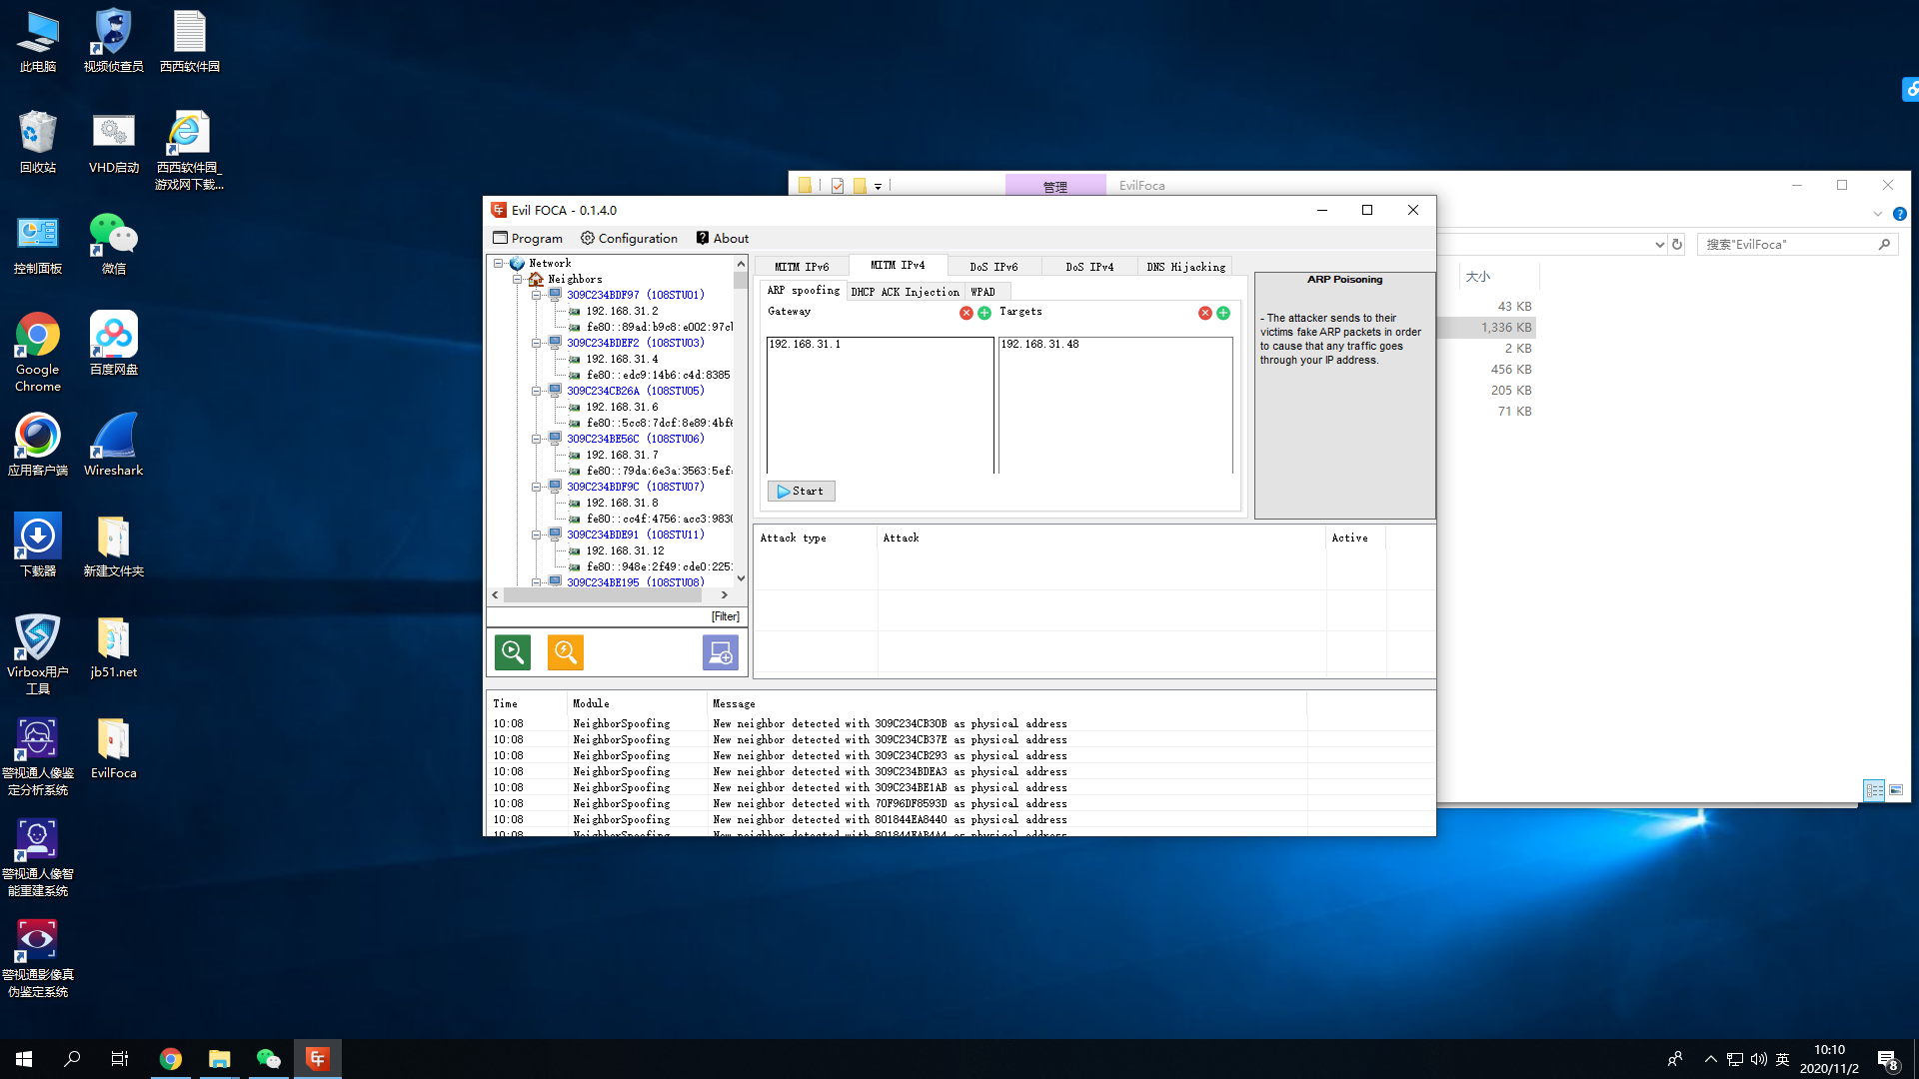The image size is (1919, 1079).
Task: Collapse the Network root tree node
Action: [x=498, y=263]
